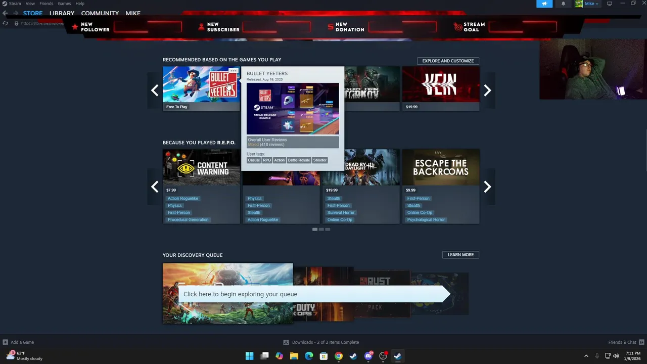The width and height of the screenshot is (647, 364).
Task: Open Microsoft Store from the taskbar
Action: [323, 356]
